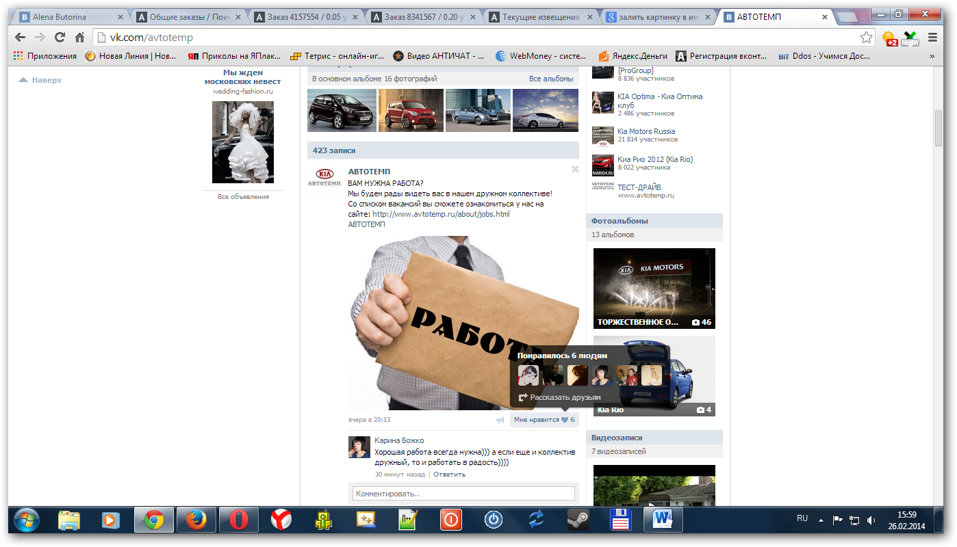The width and height of the screenshot is (957, 547).
Task: Like the post via Мне нравится
Action: point(544,420)
